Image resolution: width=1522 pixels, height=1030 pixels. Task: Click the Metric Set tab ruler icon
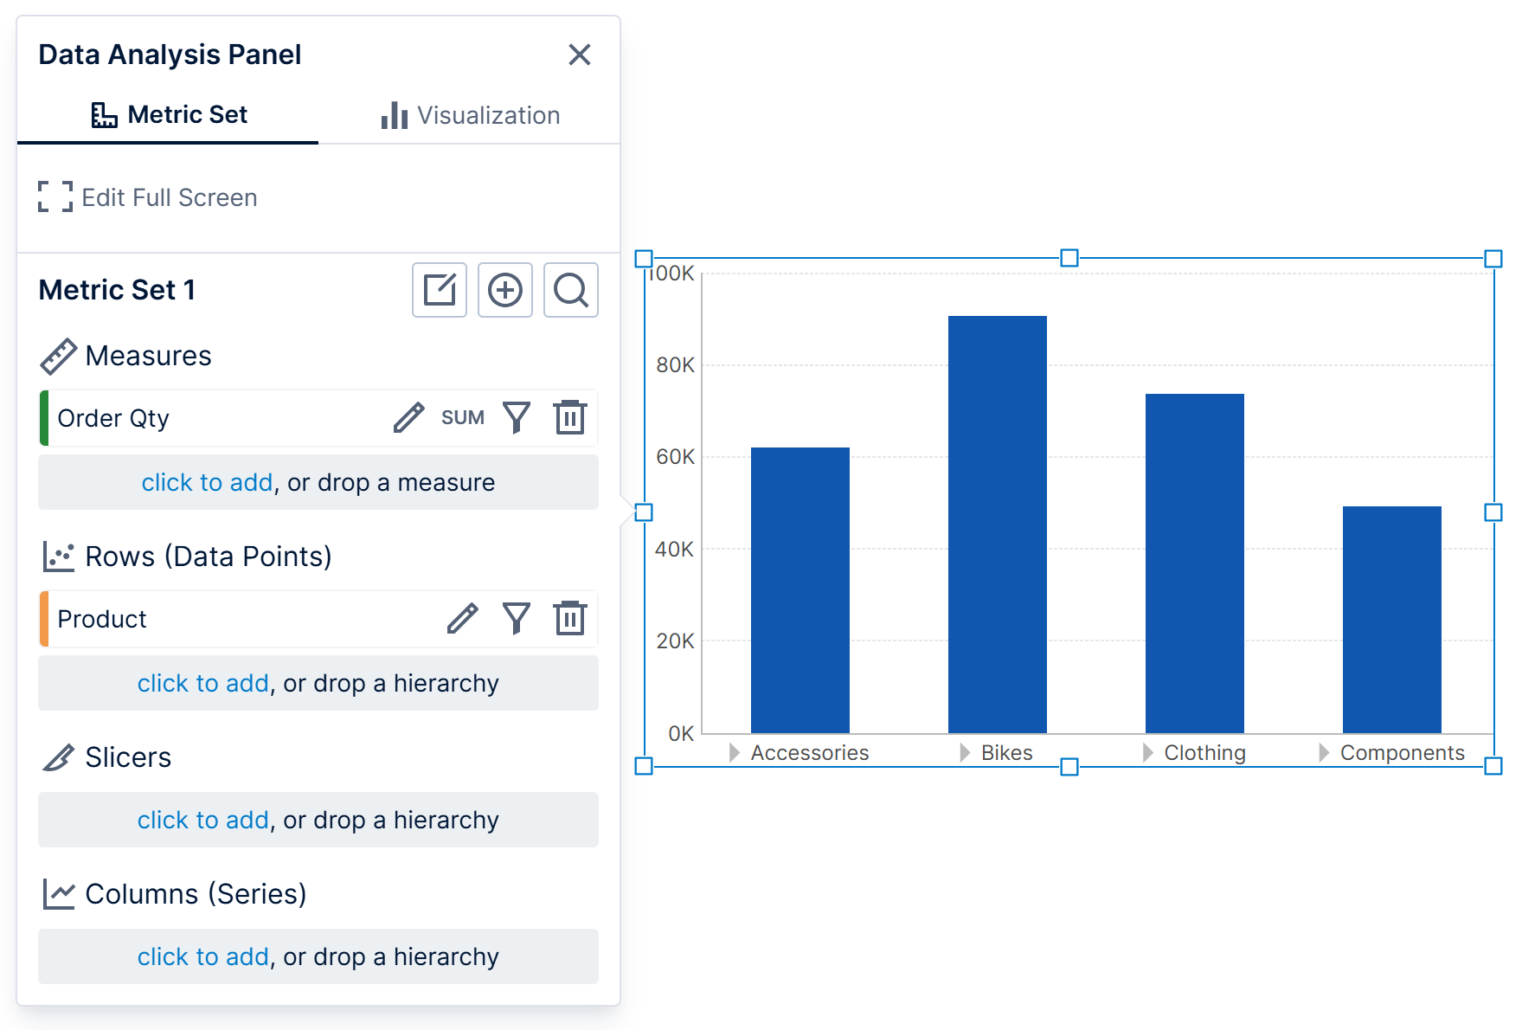105,115
